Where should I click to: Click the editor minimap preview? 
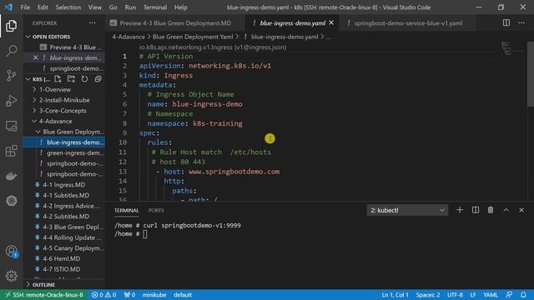[x=511, y=48]
